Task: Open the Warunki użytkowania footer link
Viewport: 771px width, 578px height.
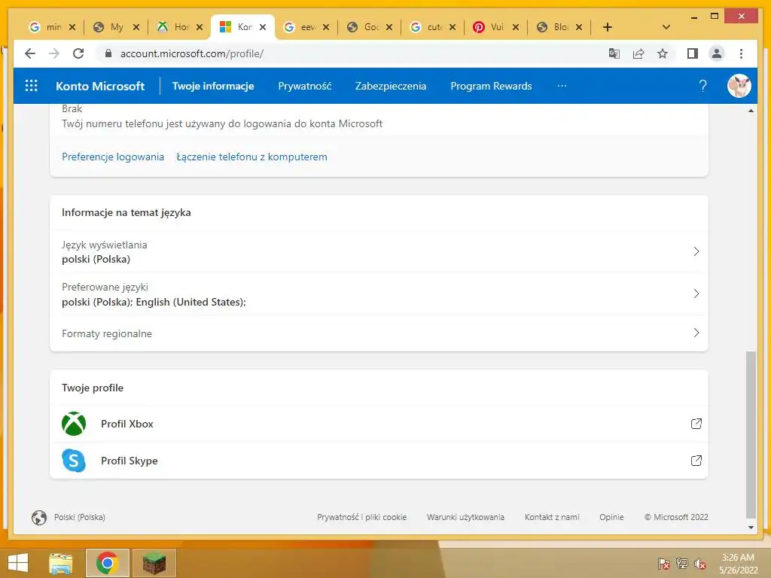Action: tap(465, 517)
